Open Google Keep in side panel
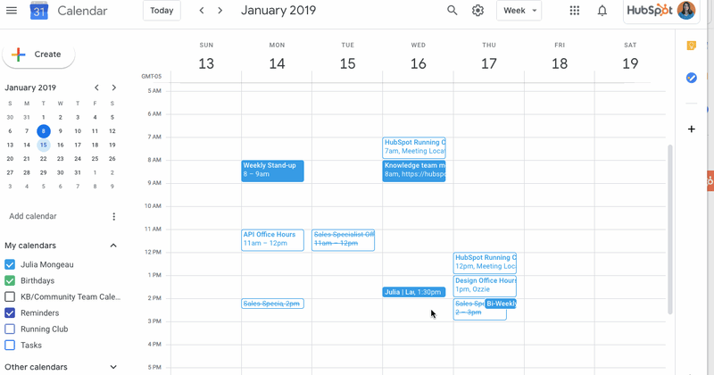This screenshot has width=714, height=375. [691, 46]
